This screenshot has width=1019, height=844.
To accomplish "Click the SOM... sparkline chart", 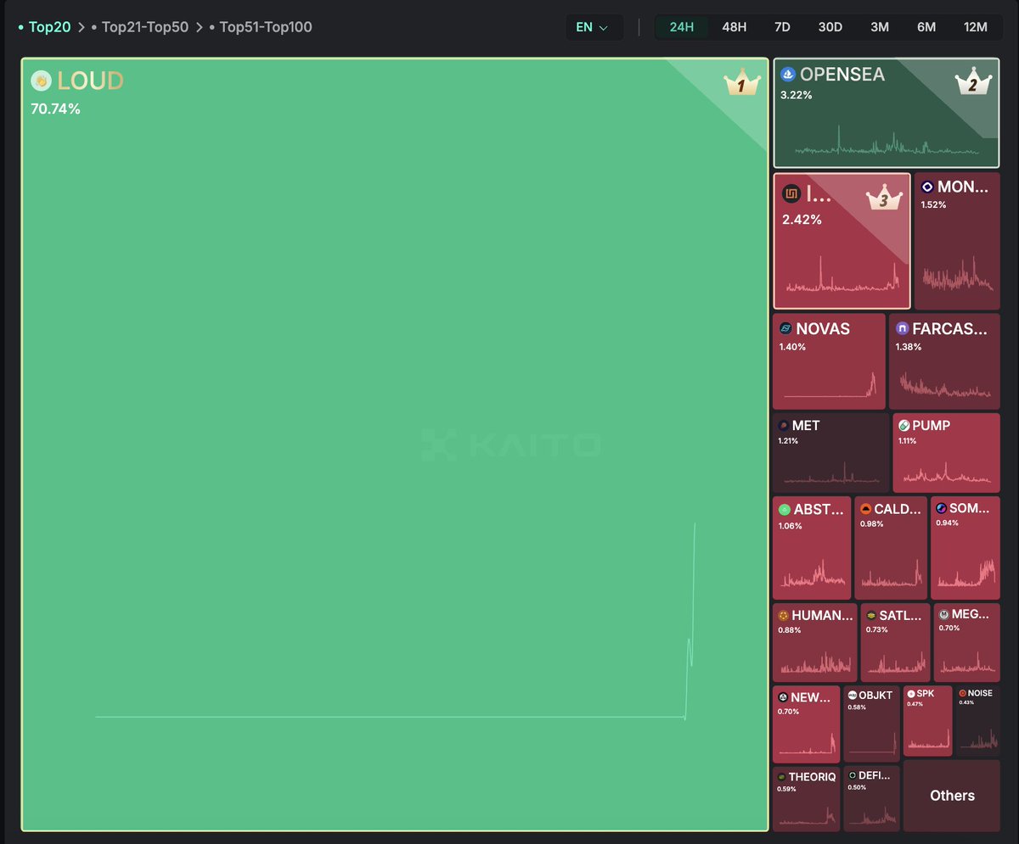I will pyautogui.click(x=966, y=572).
